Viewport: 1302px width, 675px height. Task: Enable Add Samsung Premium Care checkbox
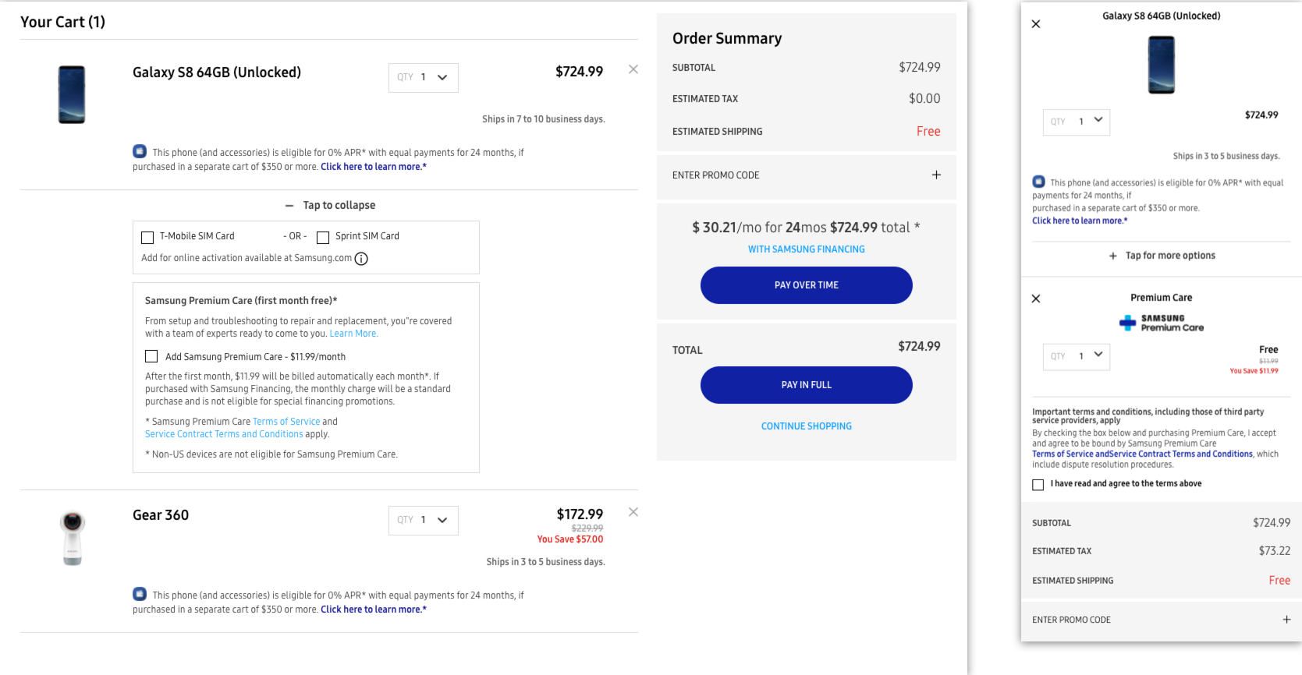point(151,356)
